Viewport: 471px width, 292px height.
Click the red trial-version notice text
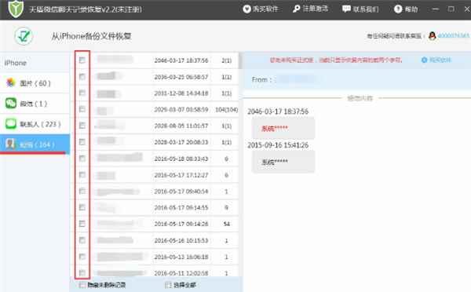coord(336,60)
